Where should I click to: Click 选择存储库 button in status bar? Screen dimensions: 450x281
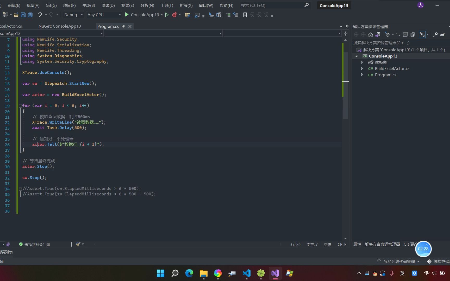[439, 261]
